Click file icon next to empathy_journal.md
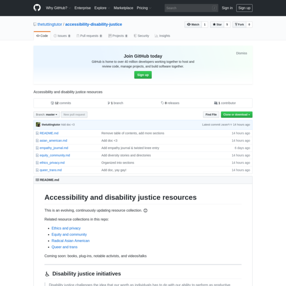The width and height of the screenshot is (286, 286). (37, 148)
